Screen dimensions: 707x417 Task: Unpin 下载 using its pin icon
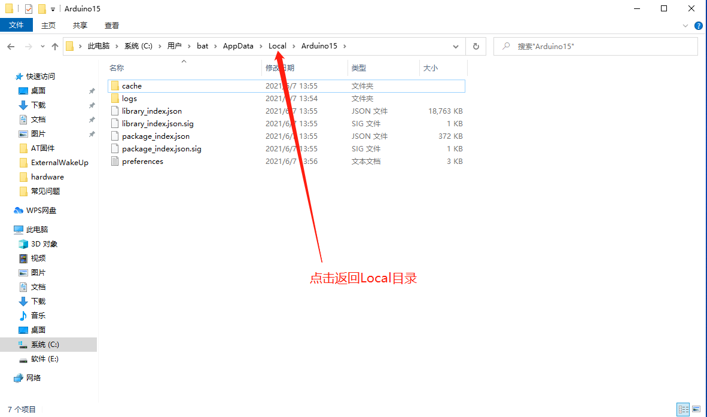[x=92, y=105]
